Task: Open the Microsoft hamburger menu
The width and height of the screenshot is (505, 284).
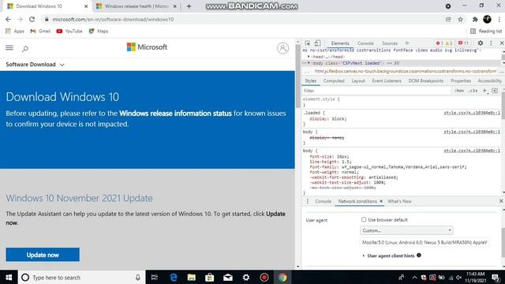Action: coord(9,47)
